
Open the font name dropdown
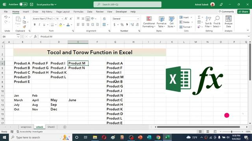[54, 19]
